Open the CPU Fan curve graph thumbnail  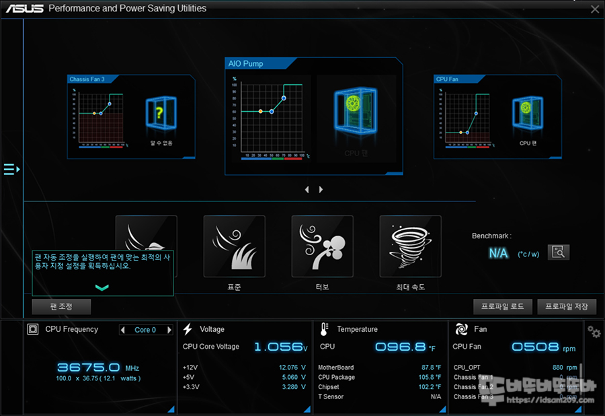click(x=467, y=118)
